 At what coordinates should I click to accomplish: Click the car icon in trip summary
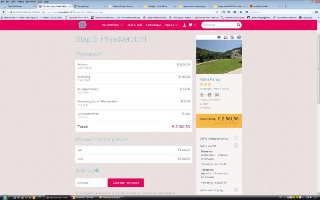pyautogui.click(x=217, y=95)
